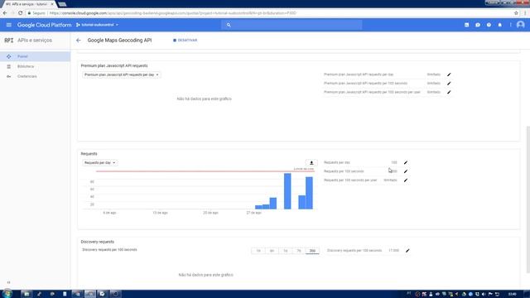The image size is (530, 298).
Task: Click the search magnifier icon
Action: point(229,25)
